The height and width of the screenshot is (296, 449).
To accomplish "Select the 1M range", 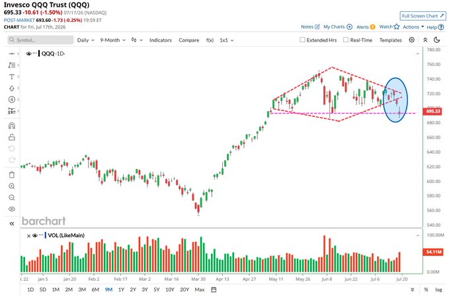I will pos(56,289).
